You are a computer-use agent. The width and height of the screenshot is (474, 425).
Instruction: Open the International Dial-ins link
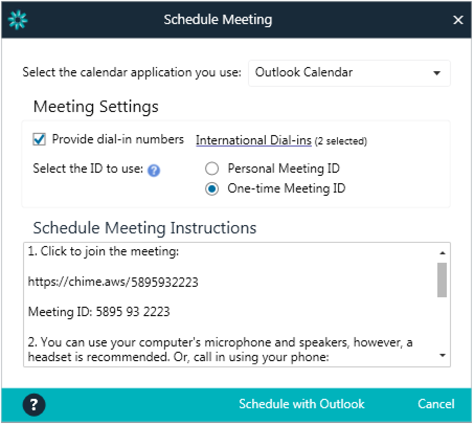253,140
